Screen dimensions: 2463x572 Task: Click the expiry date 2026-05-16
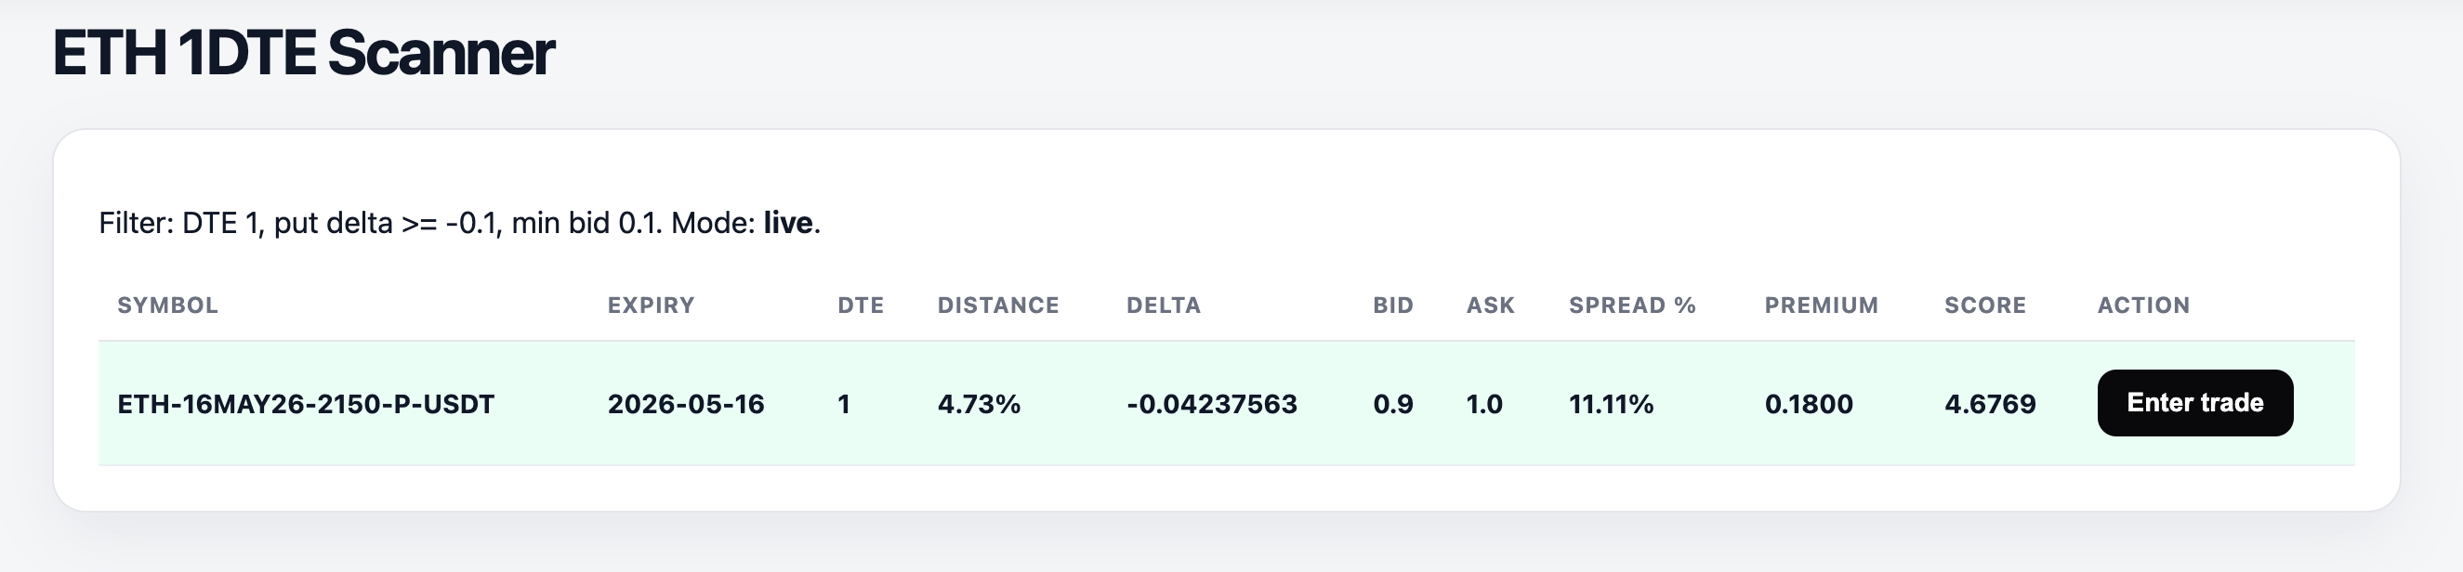[686, 404]
